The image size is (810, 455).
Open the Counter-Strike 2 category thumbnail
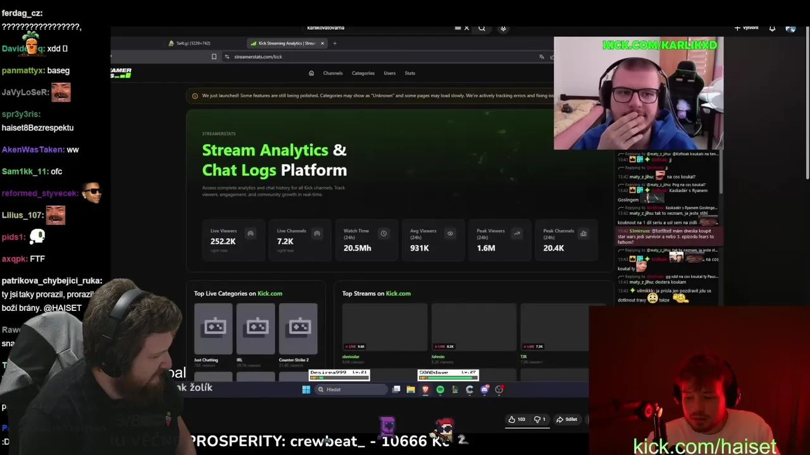298,329
